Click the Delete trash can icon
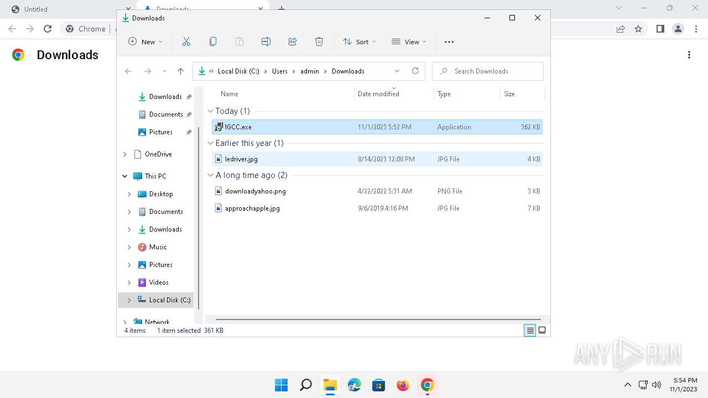 319,41
